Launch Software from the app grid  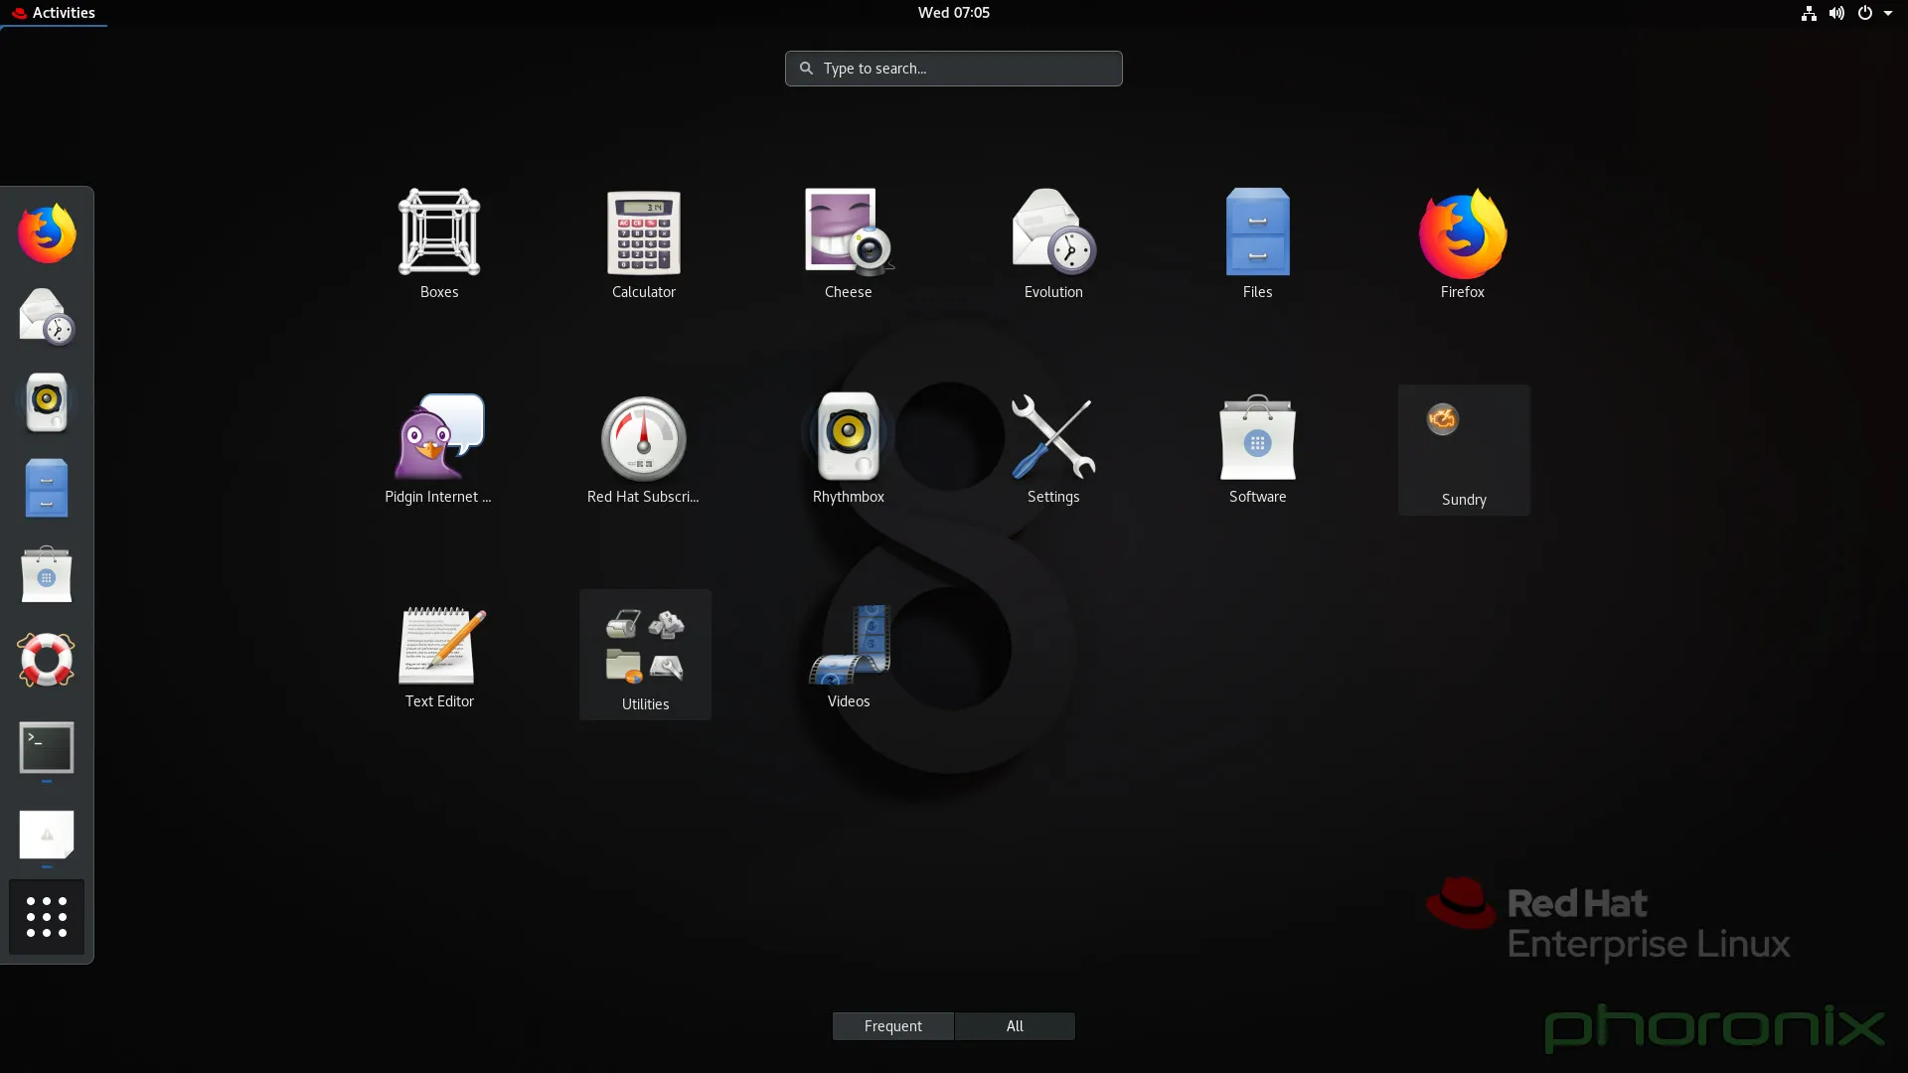(x=1258, y=448)
